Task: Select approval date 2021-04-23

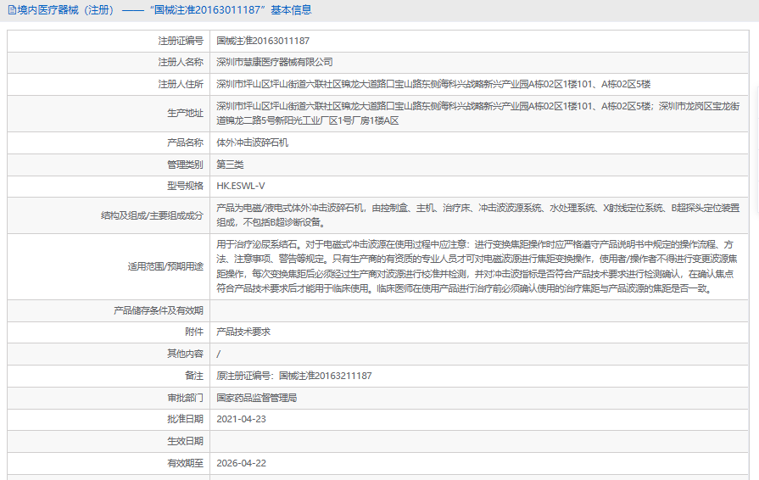Action: (241, 420)
